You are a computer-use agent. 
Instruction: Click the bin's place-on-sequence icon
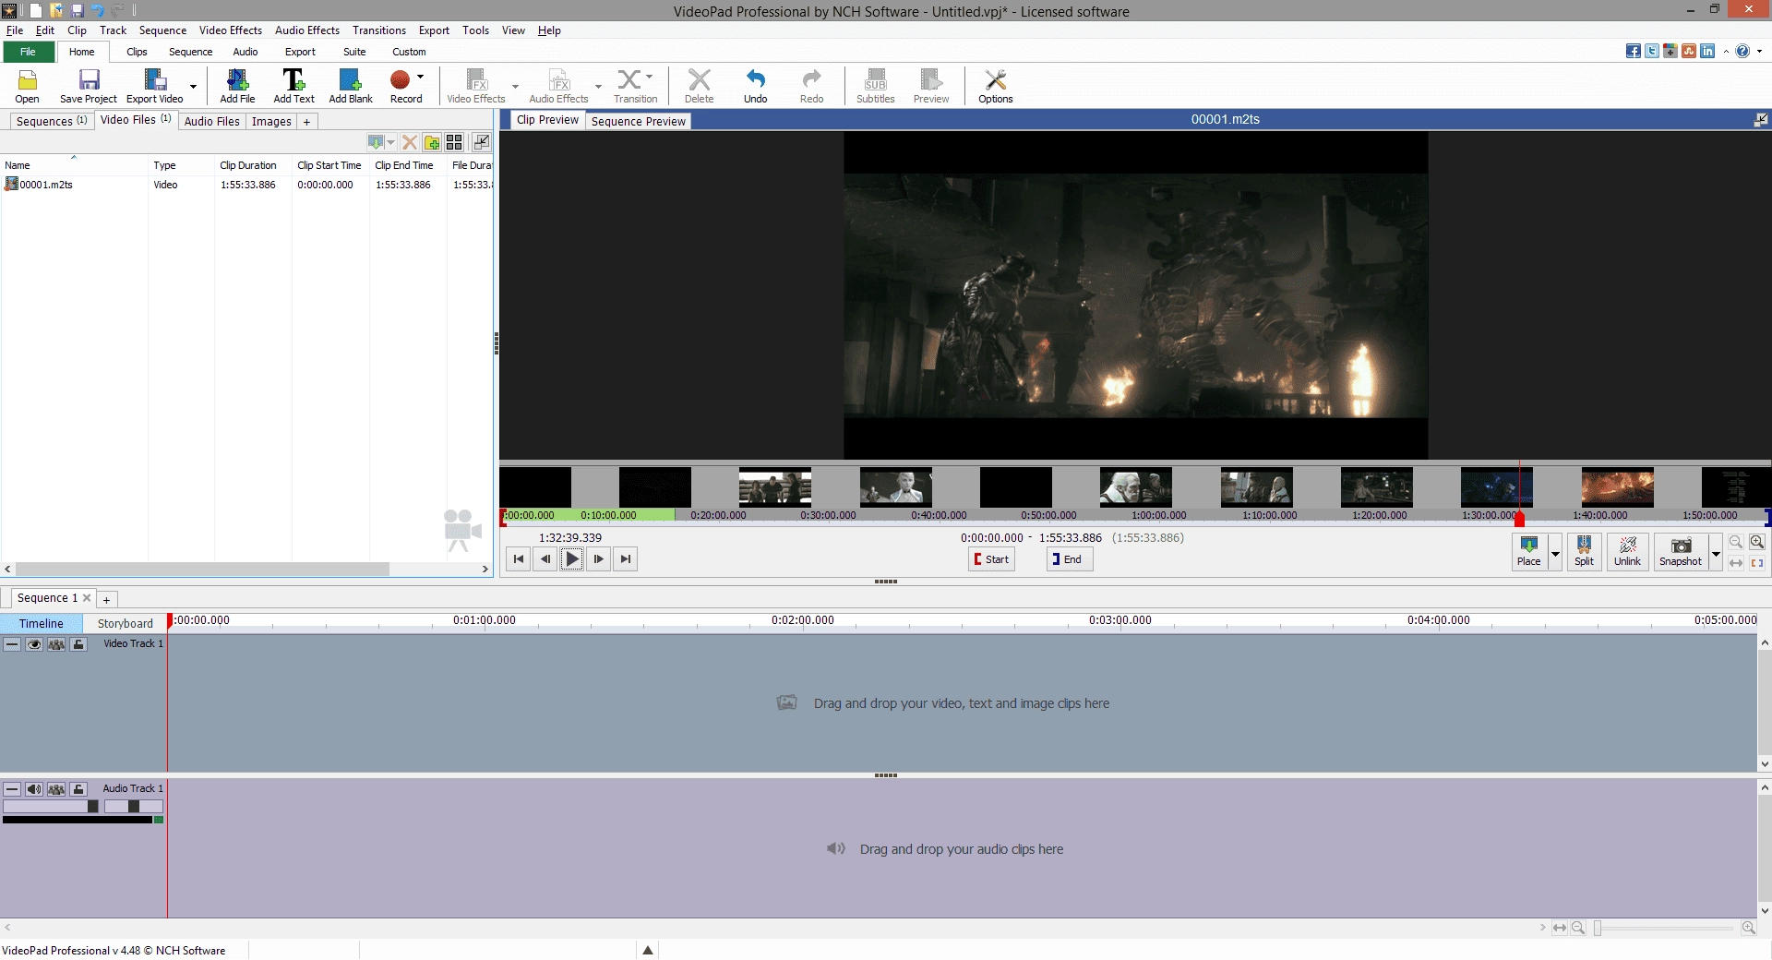(376, 142)
